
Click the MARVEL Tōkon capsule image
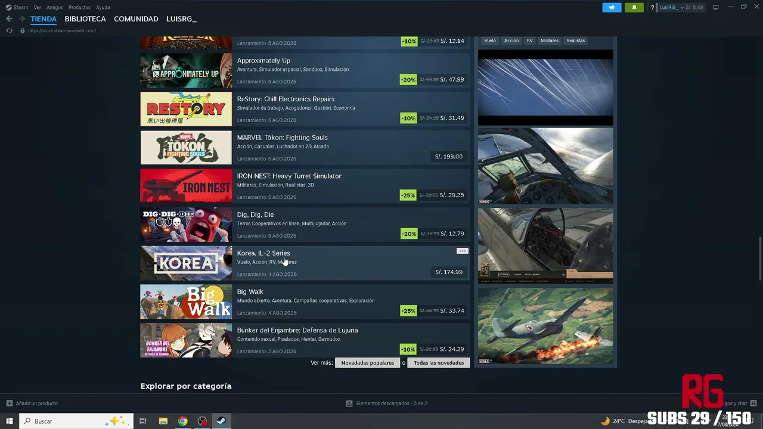pos(186,148)
